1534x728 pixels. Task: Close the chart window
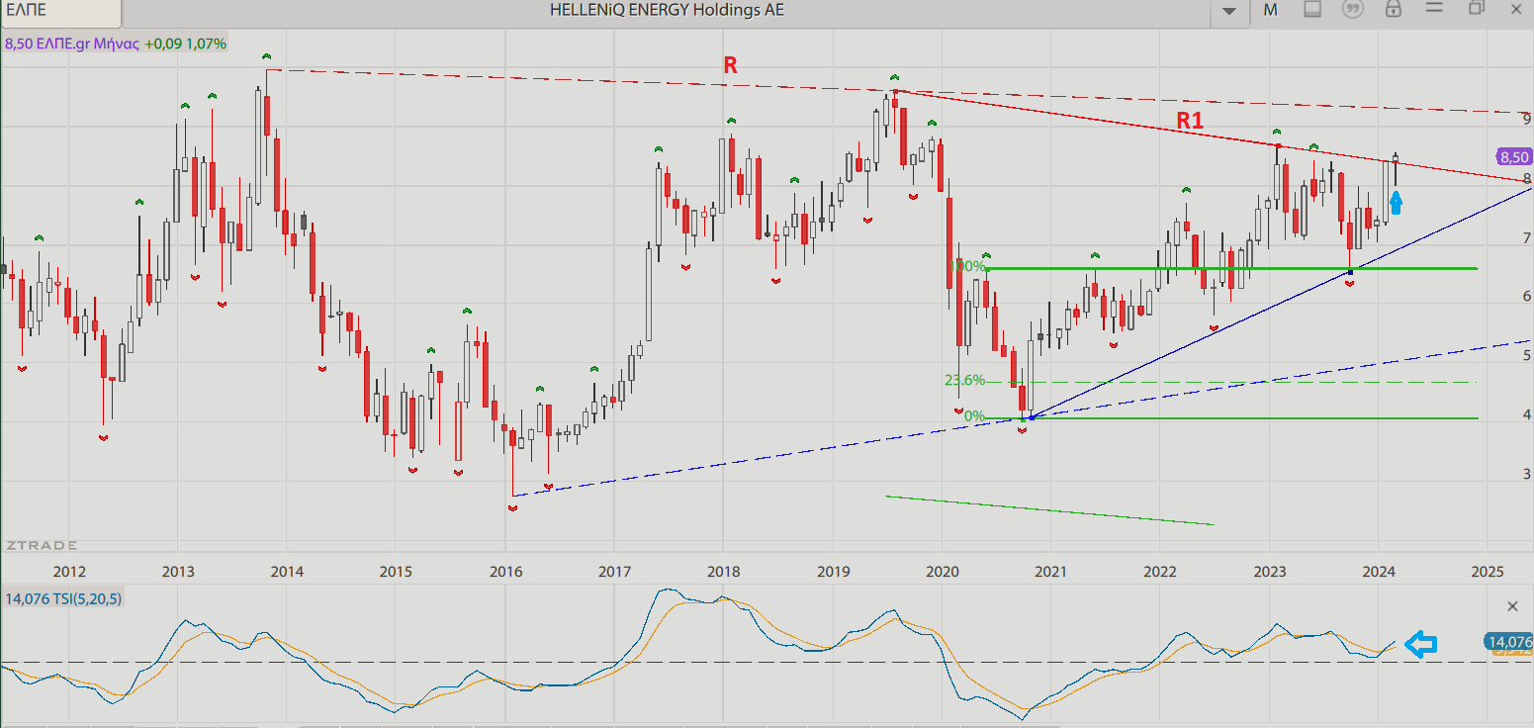tap(1516, 8)
